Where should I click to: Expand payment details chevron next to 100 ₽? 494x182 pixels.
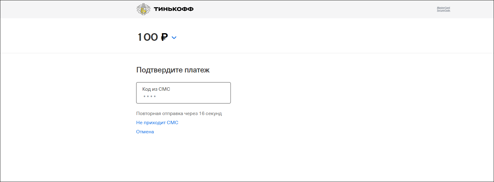pos(174,37)
